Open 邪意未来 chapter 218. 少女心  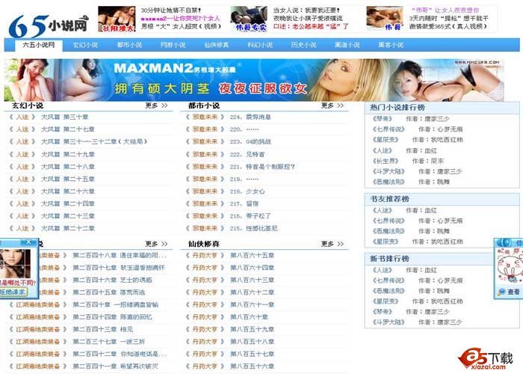pyautogui.click(x=247, y=191)
